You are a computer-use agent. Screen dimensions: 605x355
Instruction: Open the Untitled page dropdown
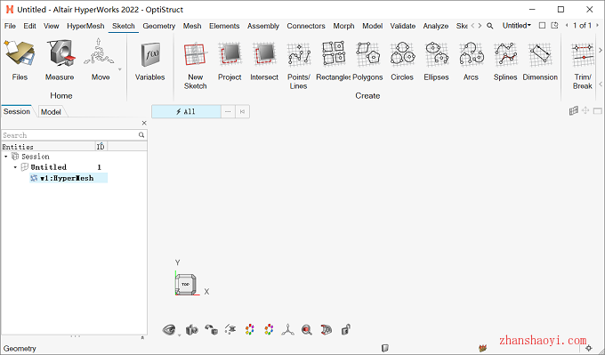tap(517, 26)
